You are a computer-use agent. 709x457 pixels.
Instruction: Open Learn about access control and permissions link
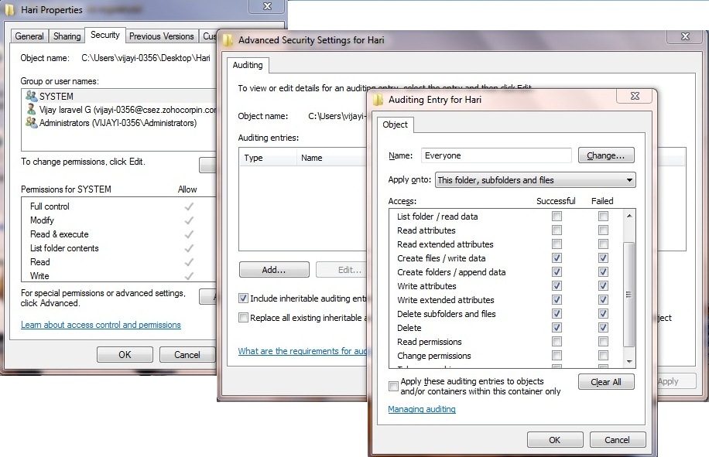(x=101, y=325)
